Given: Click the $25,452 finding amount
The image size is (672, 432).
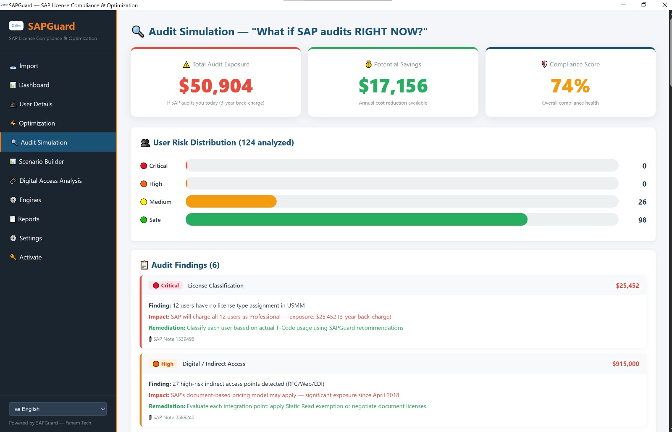Looking at the screenshot, I should (627, 286).
